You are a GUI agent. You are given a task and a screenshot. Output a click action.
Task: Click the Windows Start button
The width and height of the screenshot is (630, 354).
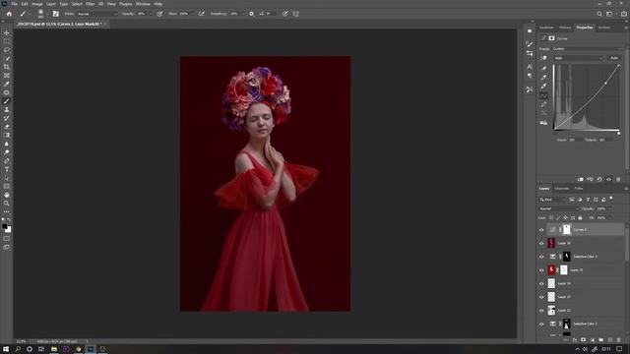click(x=6, y=349)
